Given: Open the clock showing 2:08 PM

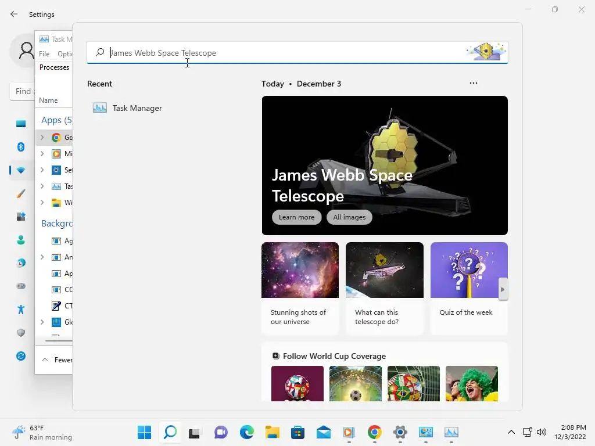Looking at the screenshot, I should tap(570, 432).
